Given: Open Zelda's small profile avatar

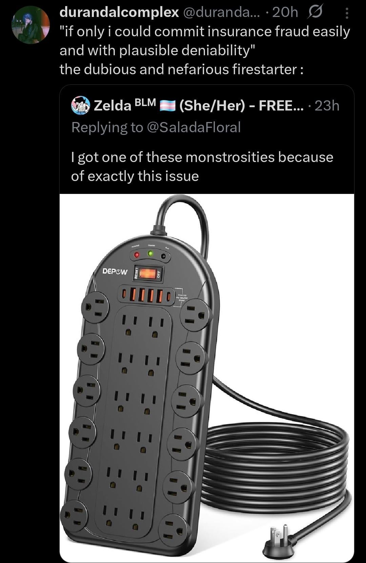Looking at the screenshot, I should (x=80, y=105).
